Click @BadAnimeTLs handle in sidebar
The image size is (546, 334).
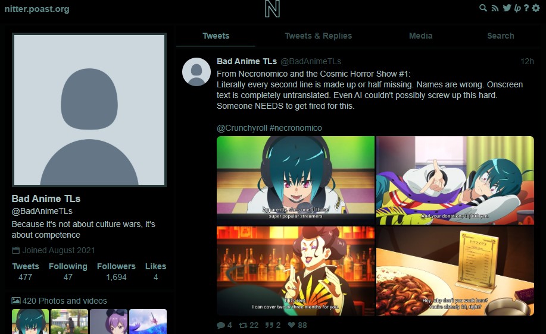pyautogui.click(x=42, y=211)
